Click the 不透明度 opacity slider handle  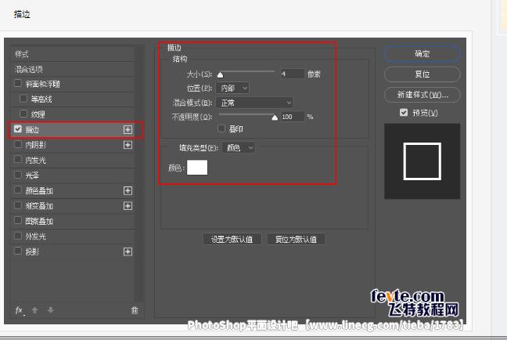point(275,118)
